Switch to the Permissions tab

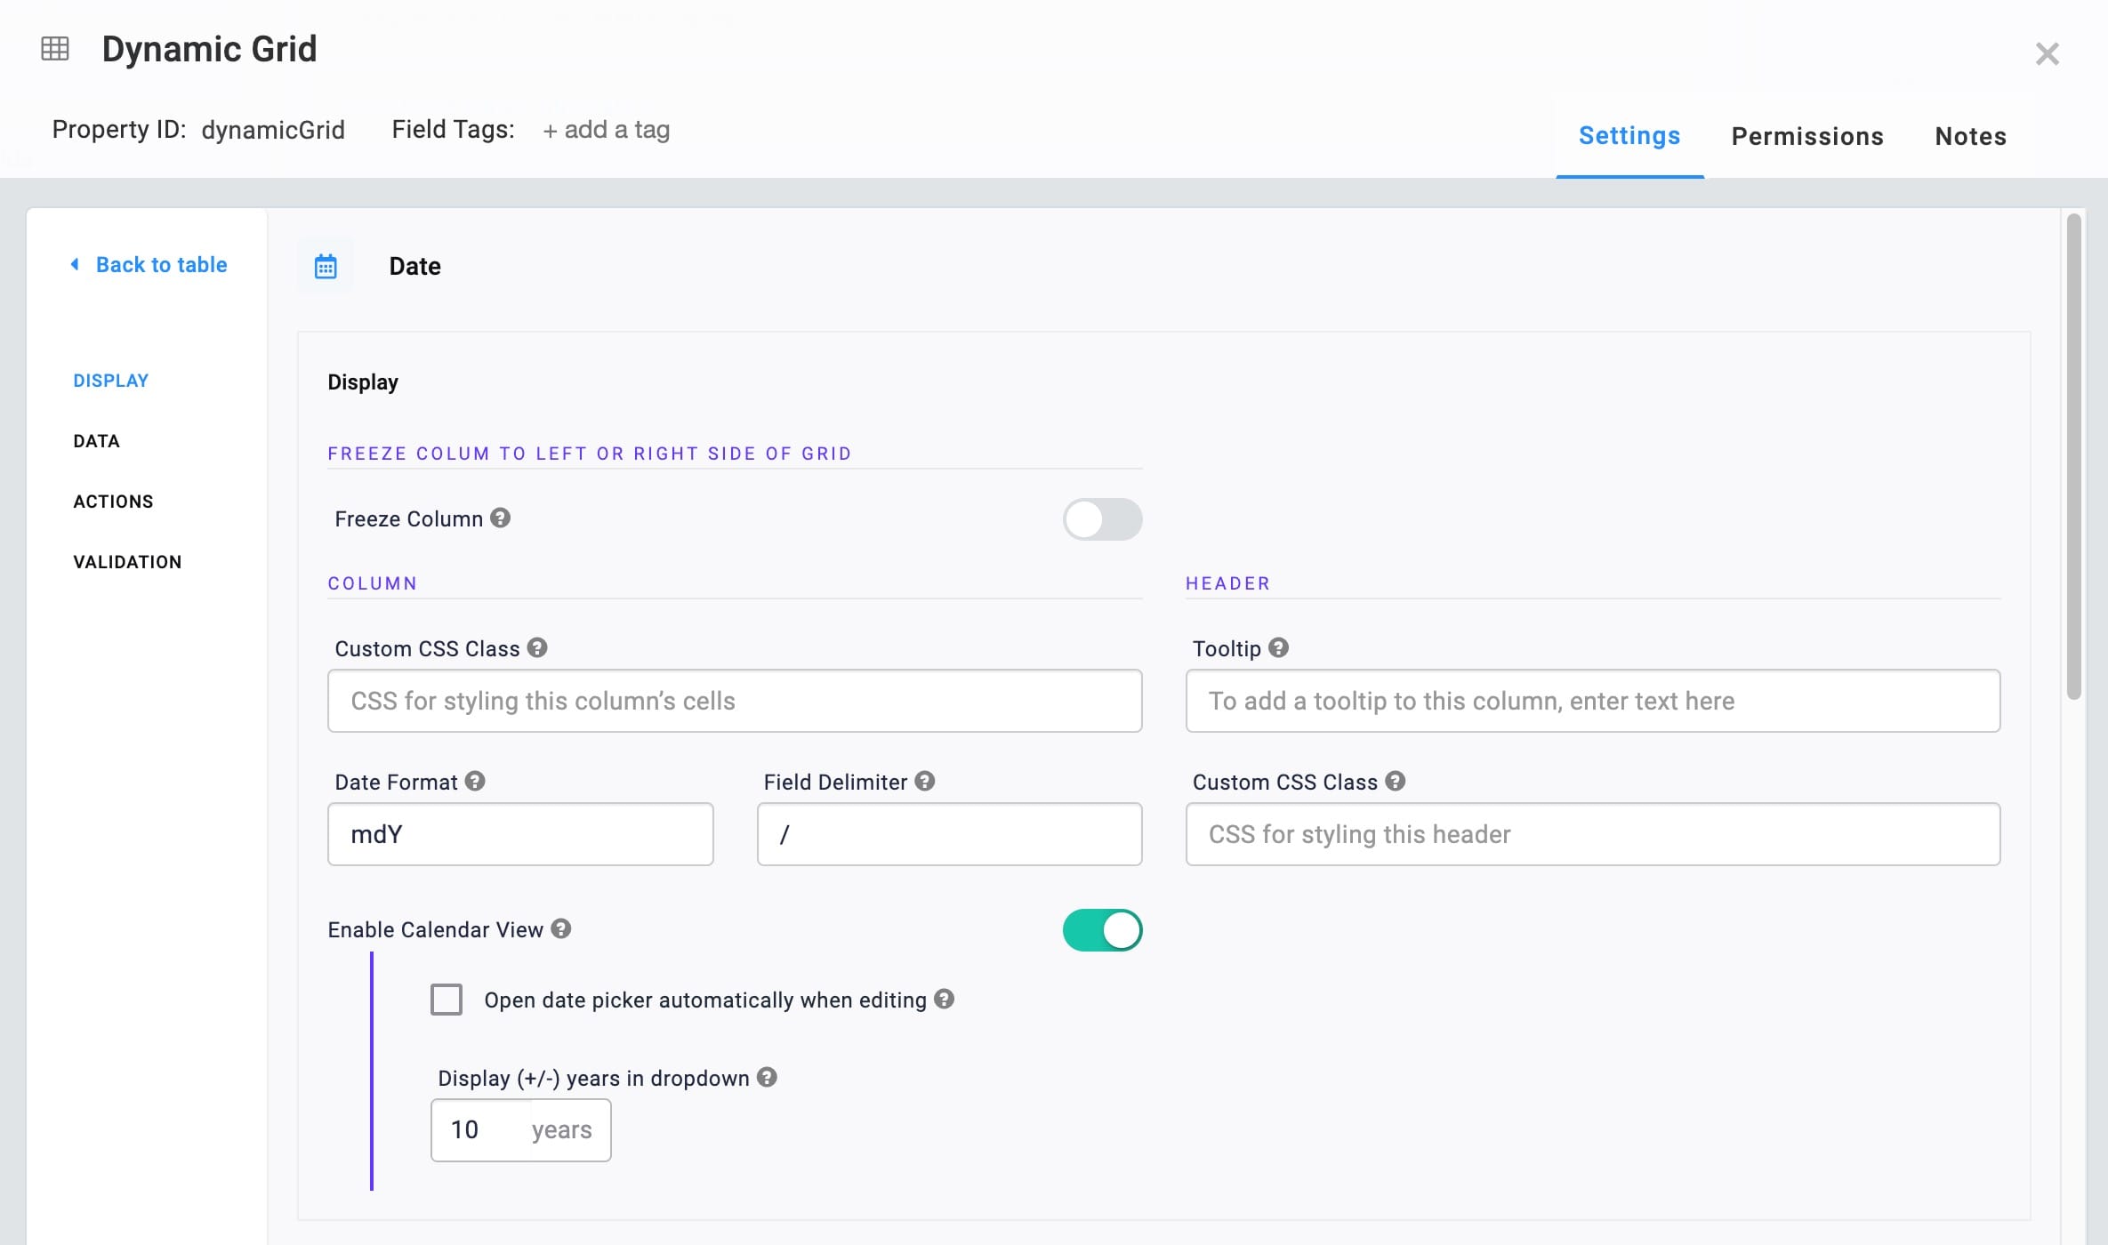1807,136
